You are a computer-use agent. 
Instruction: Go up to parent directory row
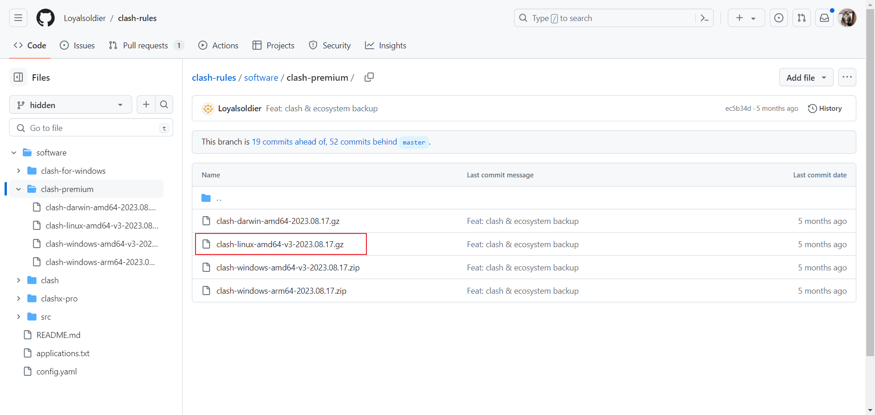pos(524,198)
